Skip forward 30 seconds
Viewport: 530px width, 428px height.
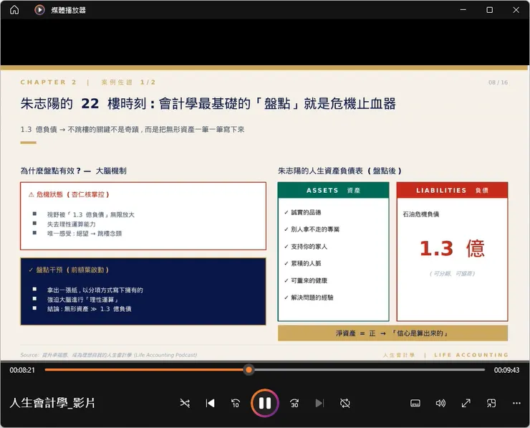[294, 403]
